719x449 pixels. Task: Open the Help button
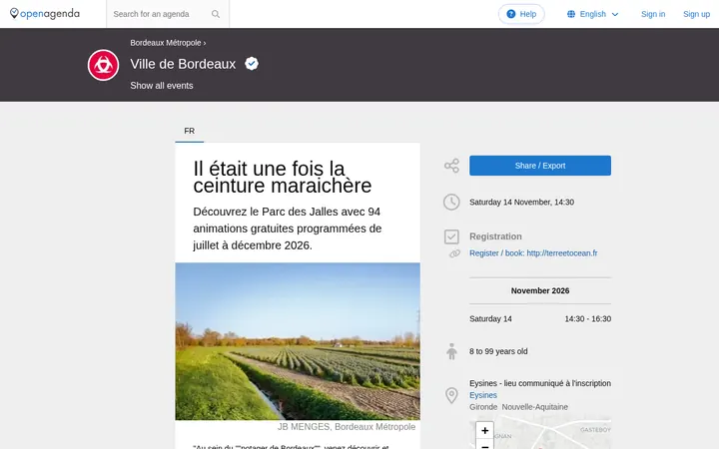tap(521, 14)
